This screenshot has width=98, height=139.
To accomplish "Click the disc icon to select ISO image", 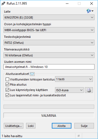I will [89, 90].
